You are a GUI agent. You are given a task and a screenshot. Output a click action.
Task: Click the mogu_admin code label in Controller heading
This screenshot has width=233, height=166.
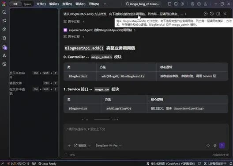tap(101, 57)
